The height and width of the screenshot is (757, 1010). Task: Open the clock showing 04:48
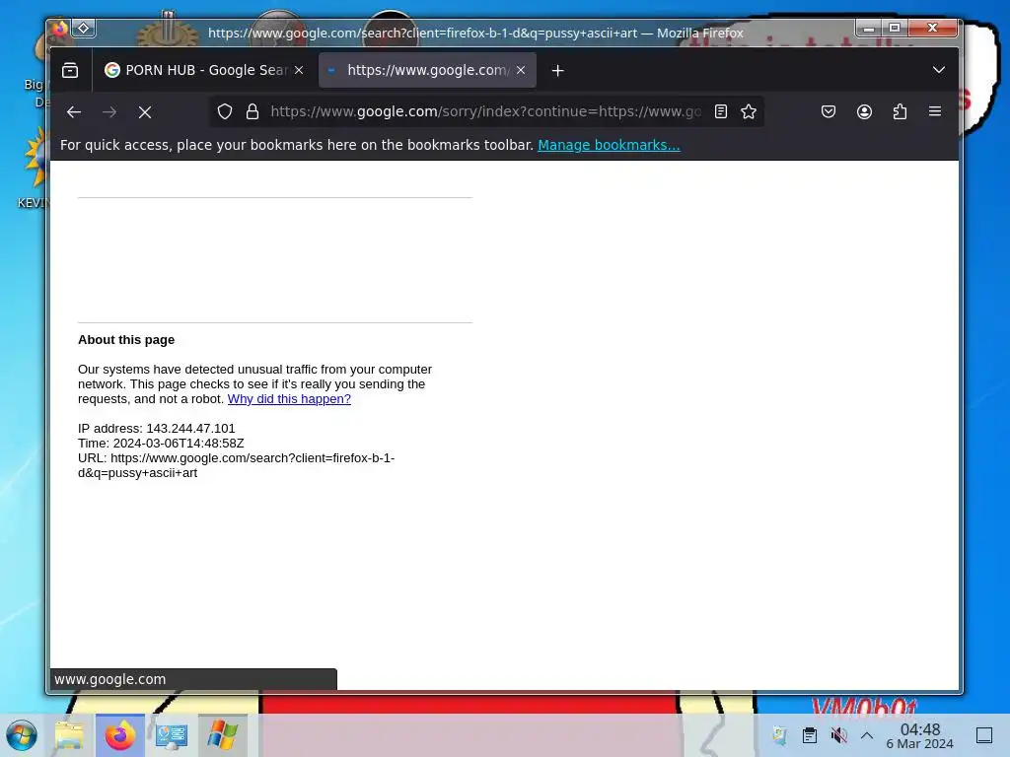coord(920,735)
